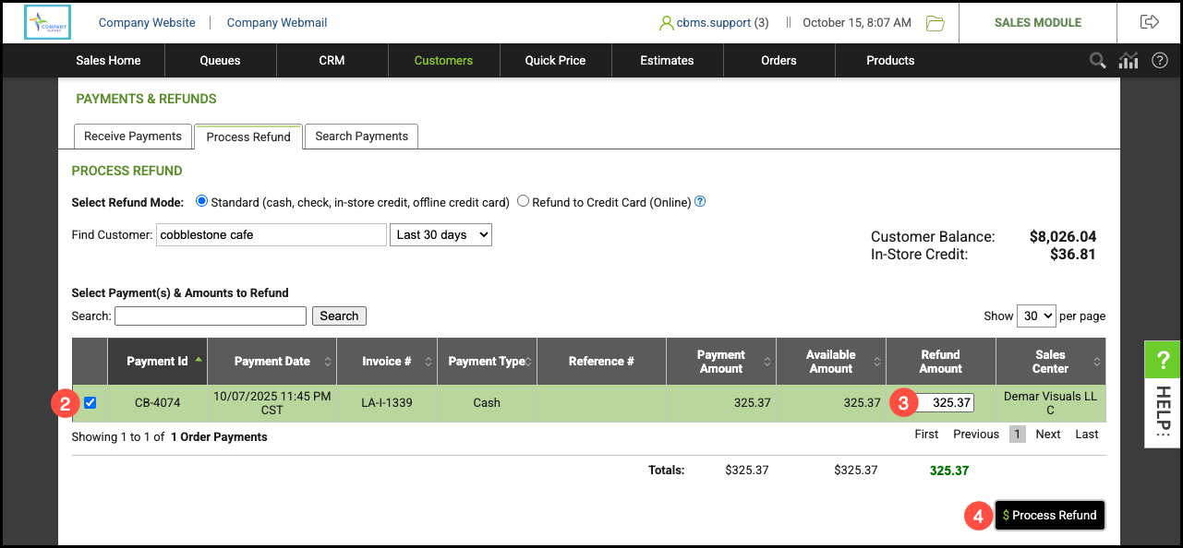Click the $8,026.04 customer balance value
This screenshot has height=548, width=1183.
1062,236
